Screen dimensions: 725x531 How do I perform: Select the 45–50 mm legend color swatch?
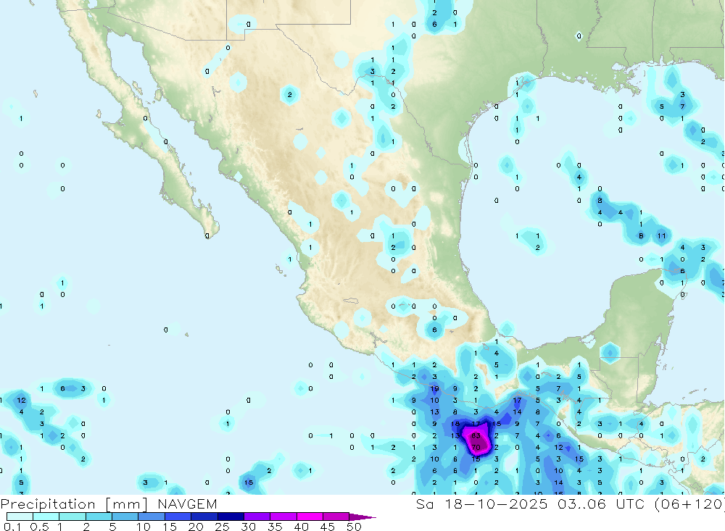(x=336, y=517)
